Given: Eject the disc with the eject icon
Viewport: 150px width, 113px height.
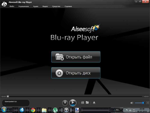Looking at the screenshot, I should [x=94, y=103].
